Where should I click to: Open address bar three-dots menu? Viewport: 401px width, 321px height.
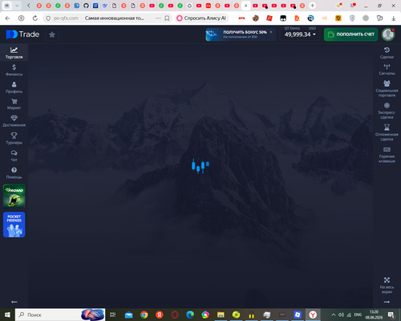pyautogui.click(x=158, y=18)
